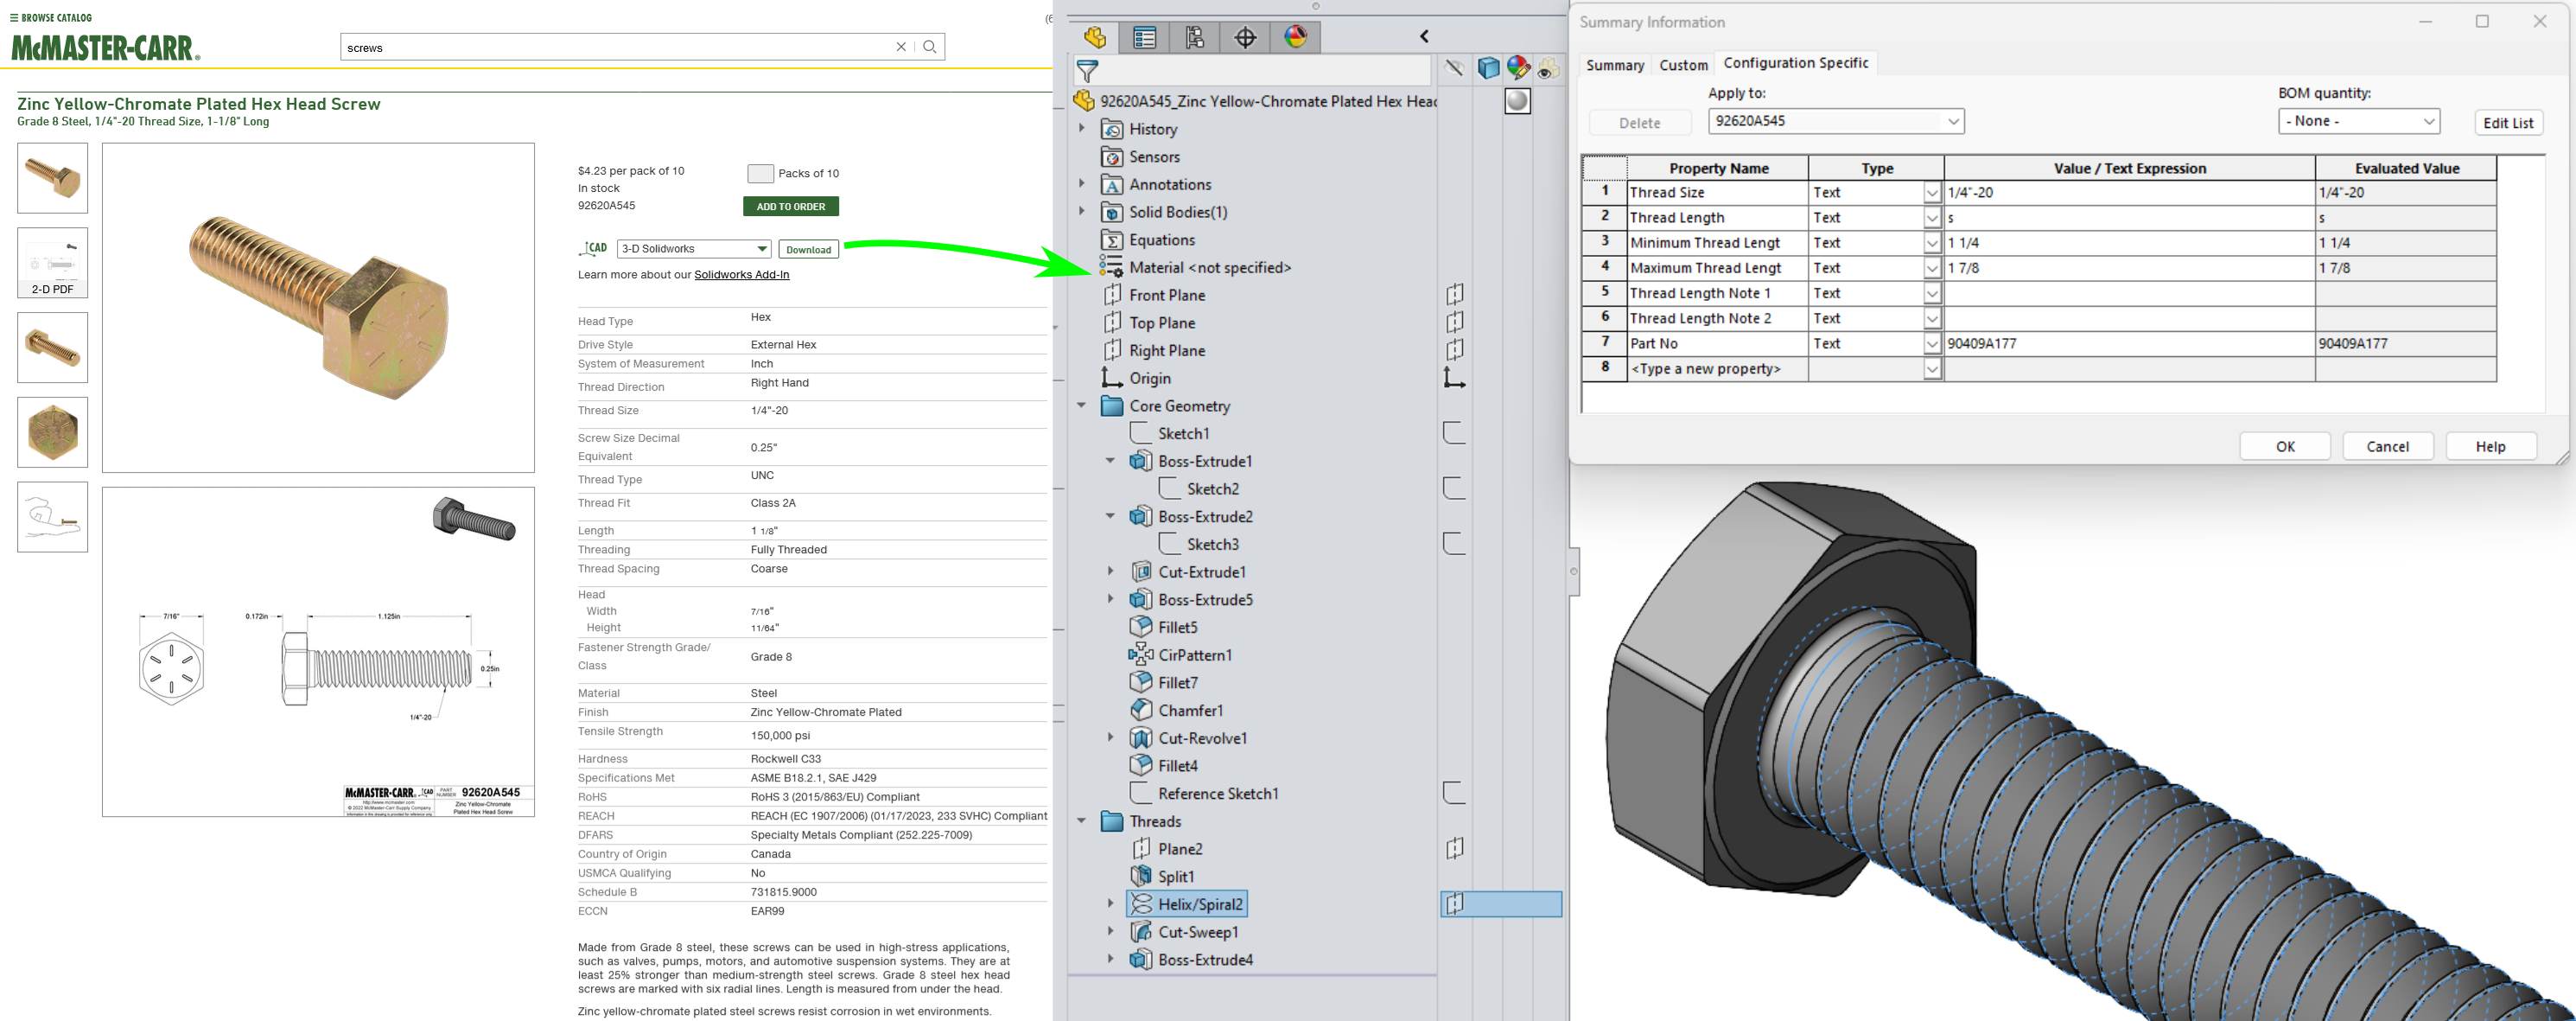Switch to the Summary tab
The width and height of the screenshot is (2576, 1021).
point(1614,65)
